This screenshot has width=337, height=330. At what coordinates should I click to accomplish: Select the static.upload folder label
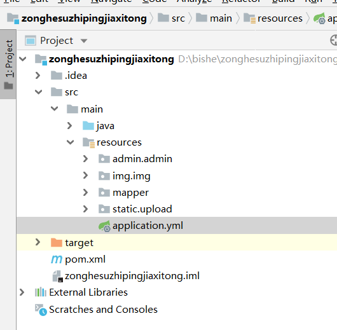(x=142, y=209)
